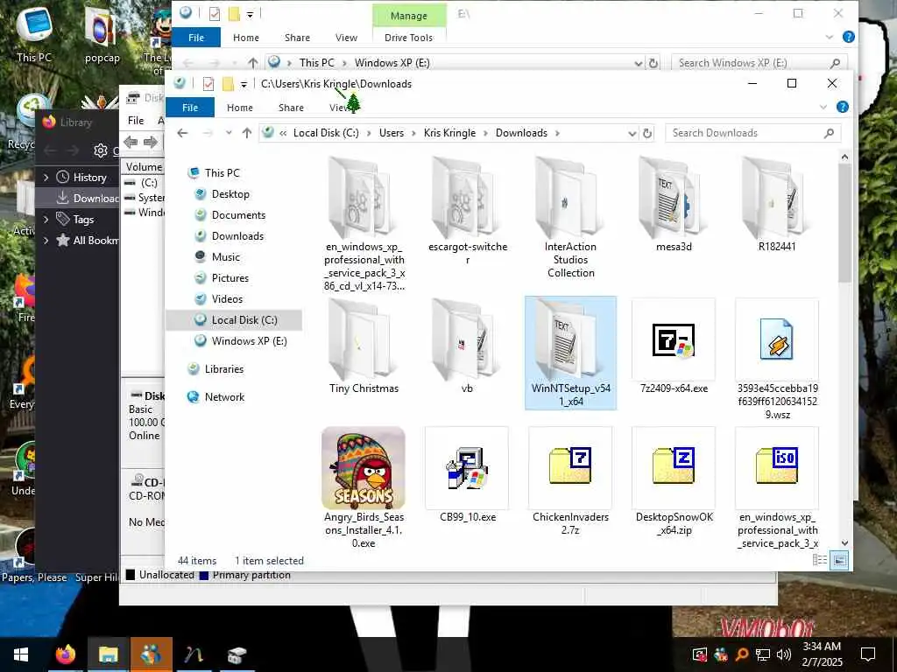Expand All Bookmarks in Firefox Library
This screenshot has height=672, width=897.
click(46, 241)
